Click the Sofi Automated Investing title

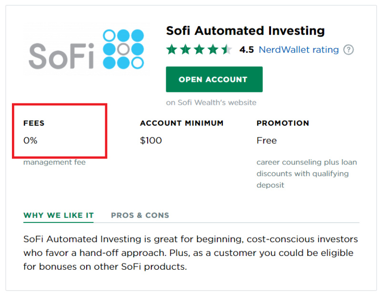click(245, 31)
